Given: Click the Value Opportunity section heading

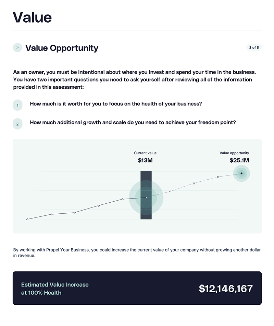Looking at the screenshot, I should tap(62, 48).
